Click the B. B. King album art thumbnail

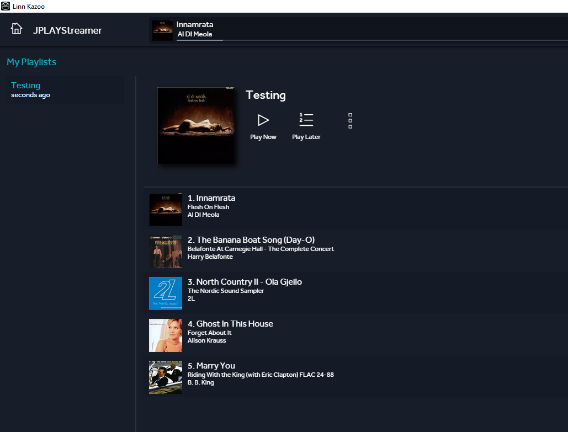[x=166, y=377]
